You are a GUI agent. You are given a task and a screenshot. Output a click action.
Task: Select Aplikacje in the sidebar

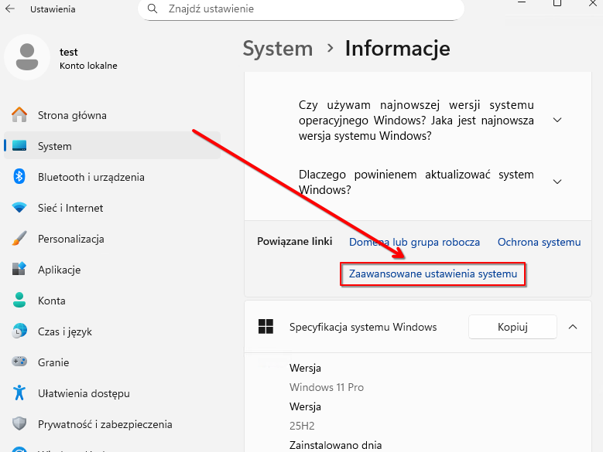click(x=60, y=270)
